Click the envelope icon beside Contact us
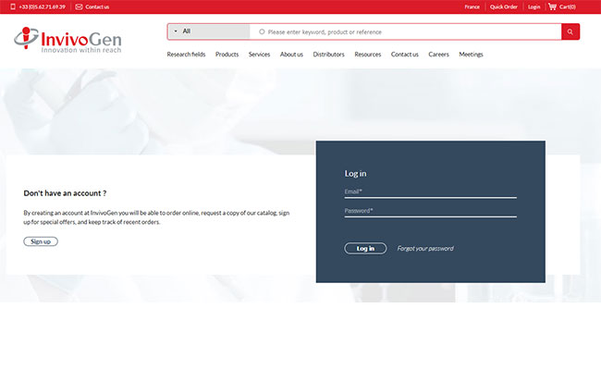 coord(79,6)
